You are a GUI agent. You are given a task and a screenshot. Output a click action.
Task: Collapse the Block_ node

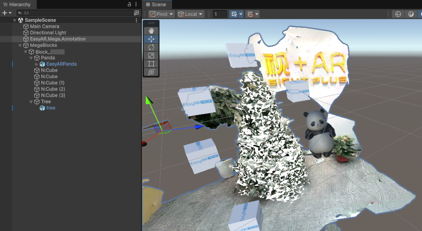click(26, 52)
